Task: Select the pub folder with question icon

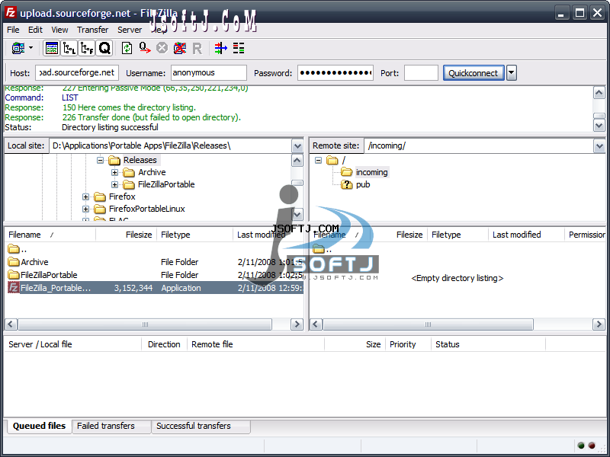Action: 363,184
